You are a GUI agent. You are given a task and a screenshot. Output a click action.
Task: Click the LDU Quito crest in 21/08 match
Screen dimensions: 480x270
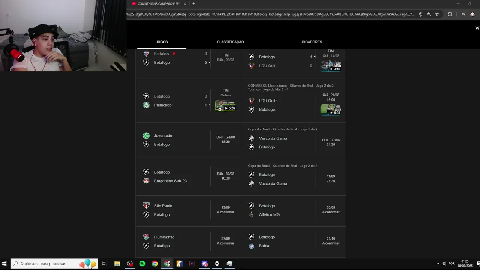(x=251, y=100)
